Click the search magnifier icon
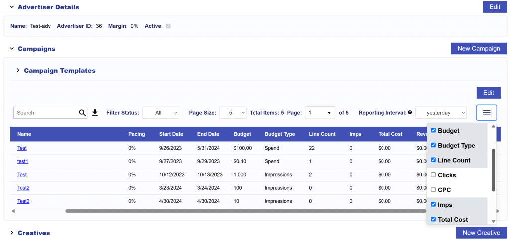This screenshot has height=241, width=510. click(x=82, y=113)
